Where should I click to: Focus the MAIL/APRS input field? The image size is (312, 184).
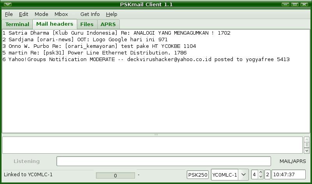click(x=163, y=161)
